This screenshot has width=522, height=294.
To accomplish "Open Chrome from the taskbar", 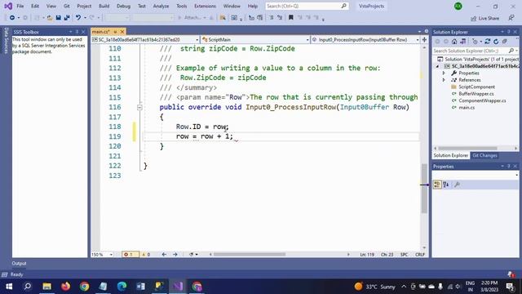I will tap(85, 287).
